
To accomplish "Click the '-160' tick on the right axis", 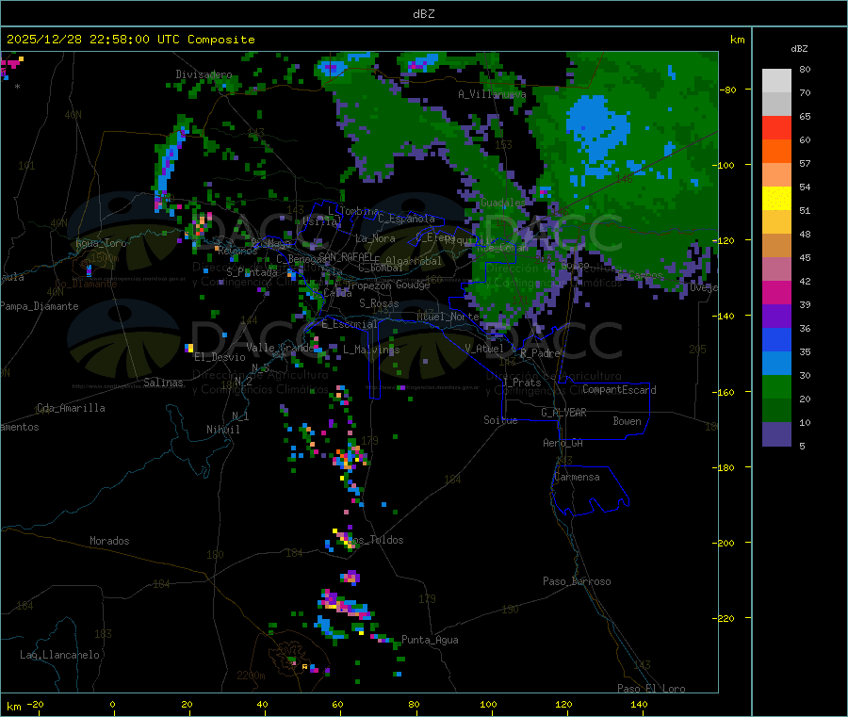I will tap(726, 392).
